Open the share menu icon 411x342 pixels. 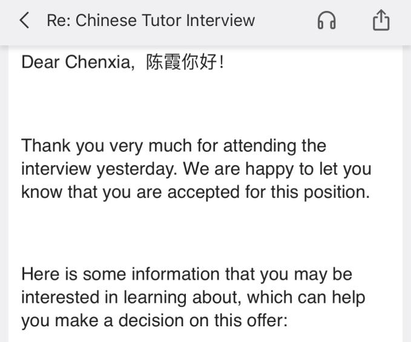[x=381, y=21]
